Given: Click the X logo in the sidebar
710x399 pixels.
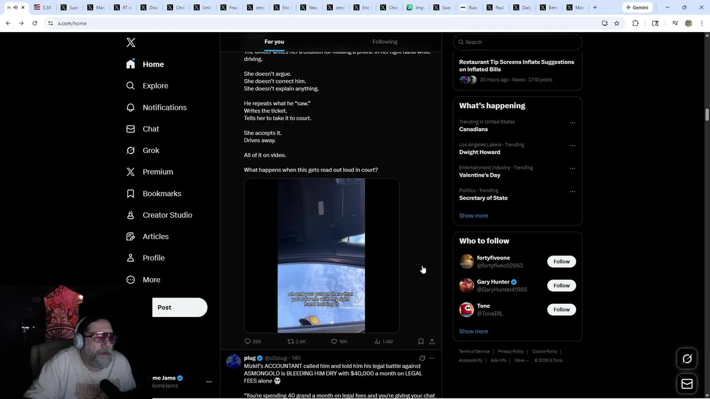Looking at the screenshot, I should (x=131, y=43).
